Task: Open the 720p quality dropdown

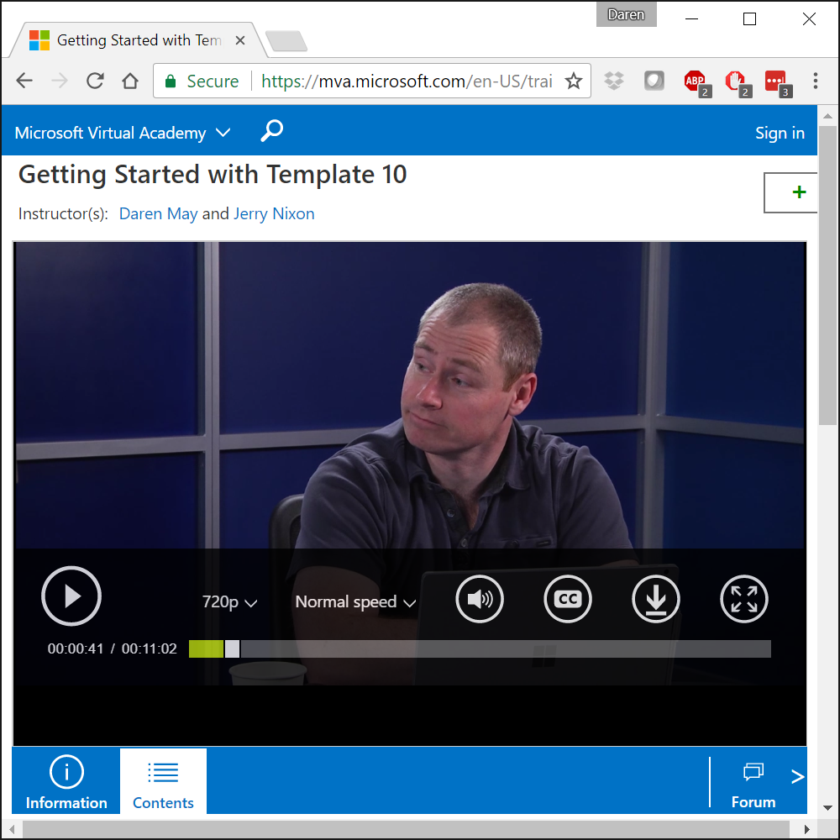Action: click(229, 601)
